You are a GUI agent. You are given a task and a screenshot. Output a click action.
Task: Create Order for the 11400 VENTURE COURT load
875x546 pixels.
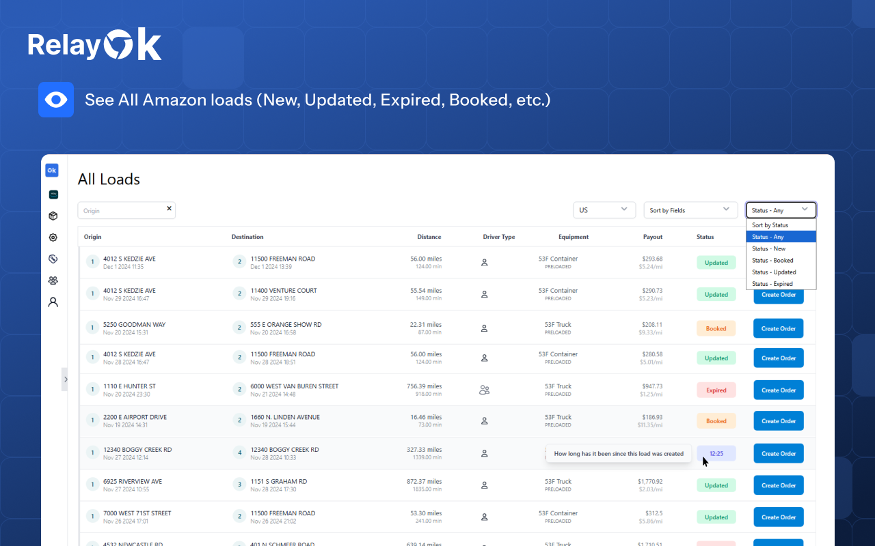tap(779, 295)
